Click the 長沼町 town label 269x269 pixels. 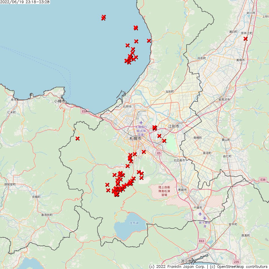point(207,153)
